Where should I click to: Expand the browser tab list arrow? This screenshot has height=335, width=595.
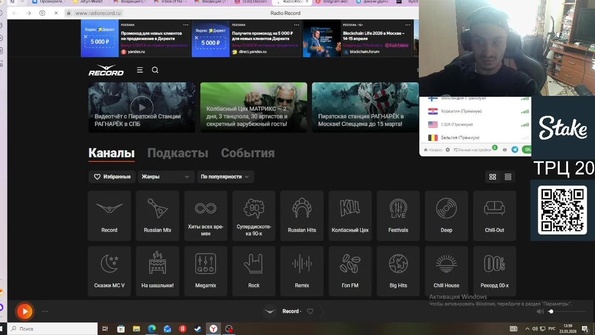[x=22, y=2]
